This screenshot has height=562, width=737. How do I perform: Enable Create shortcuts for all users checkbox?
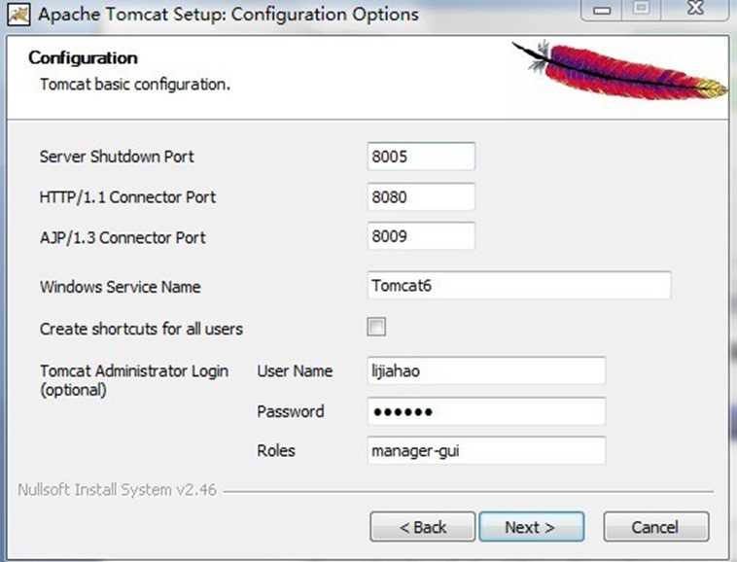click(376, 327)
